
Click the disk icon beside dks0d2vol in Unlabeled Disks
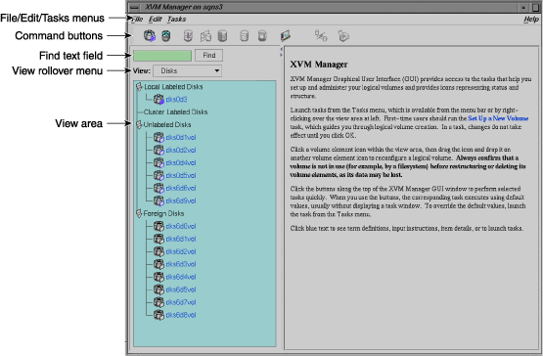[x=158, y=150]
